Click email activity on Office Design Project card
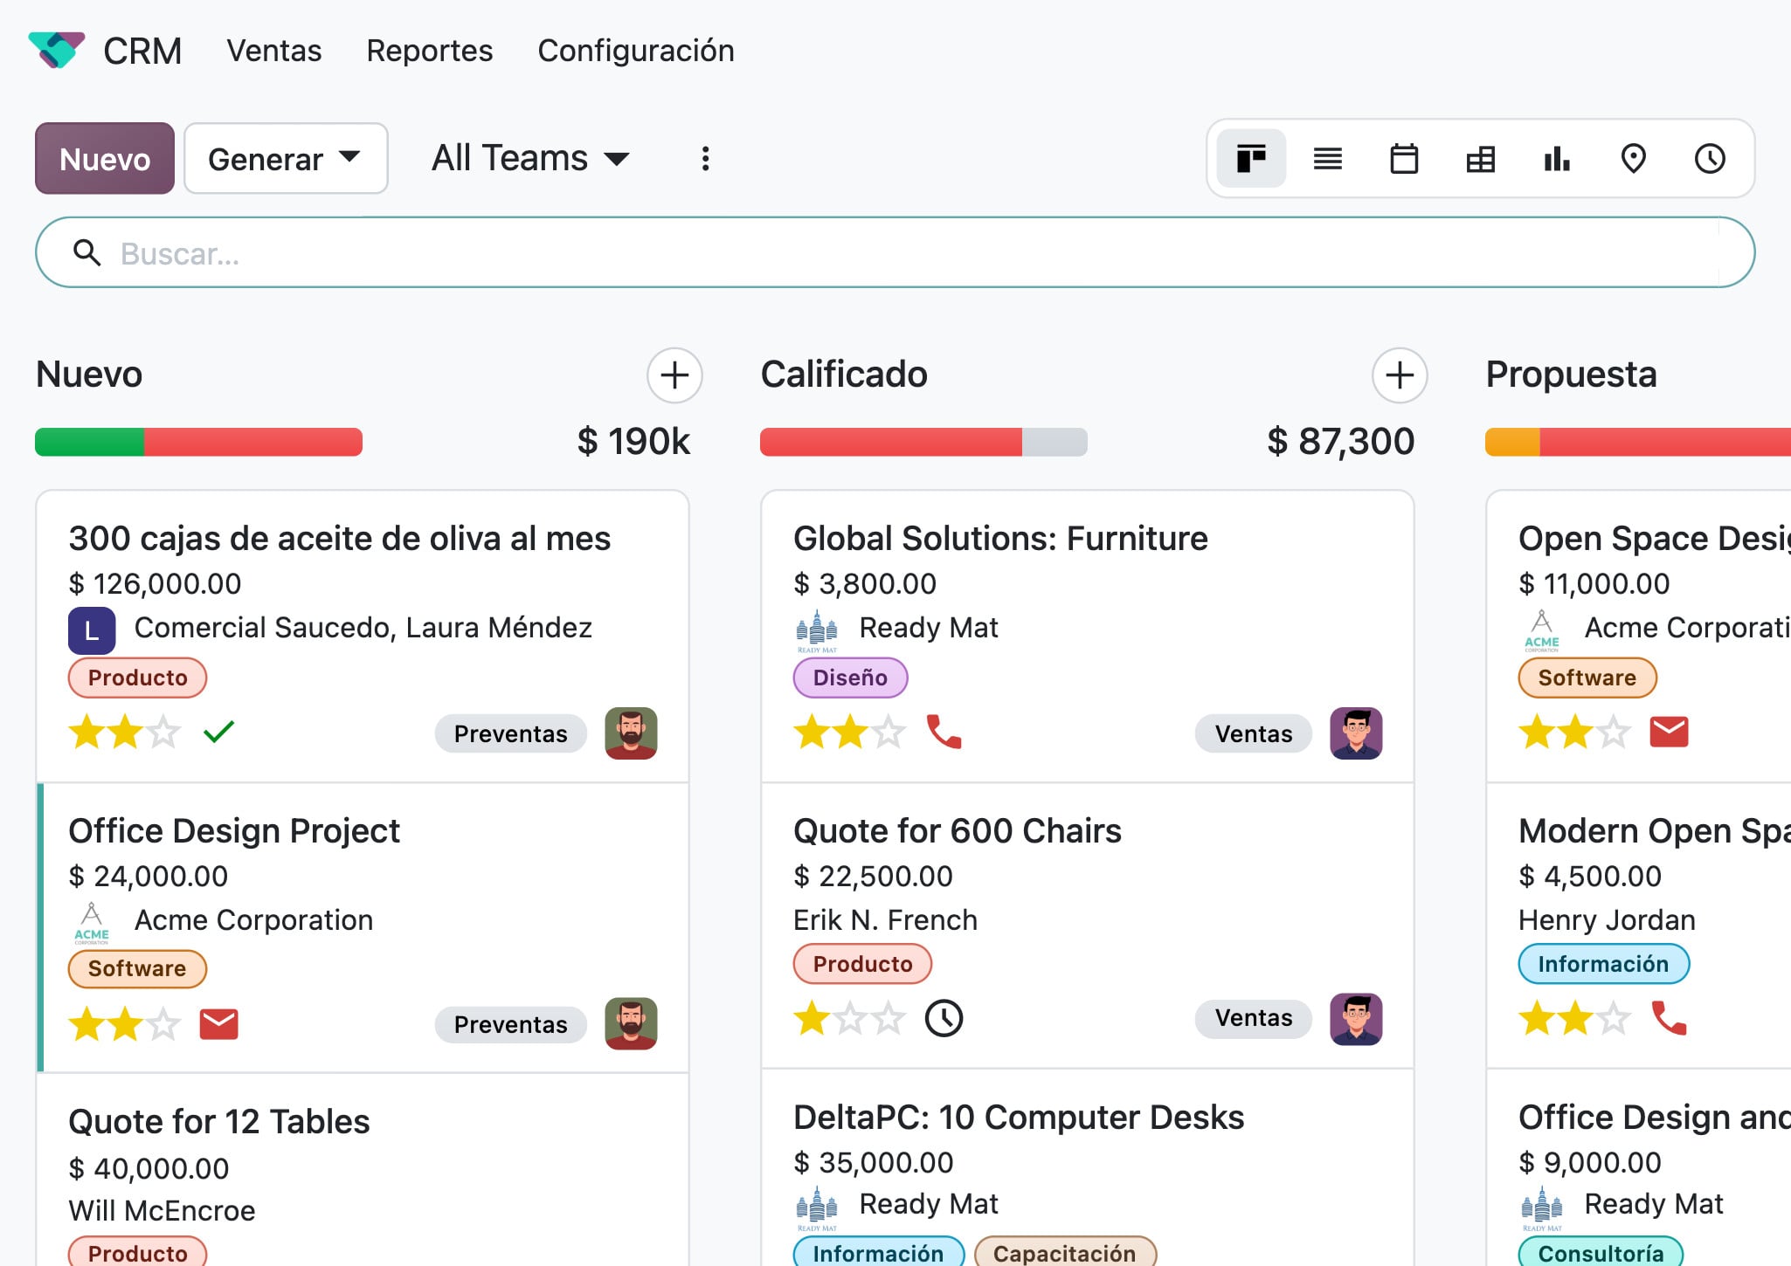The width and height of the screenshot is (1791, 1266). 218,1024
